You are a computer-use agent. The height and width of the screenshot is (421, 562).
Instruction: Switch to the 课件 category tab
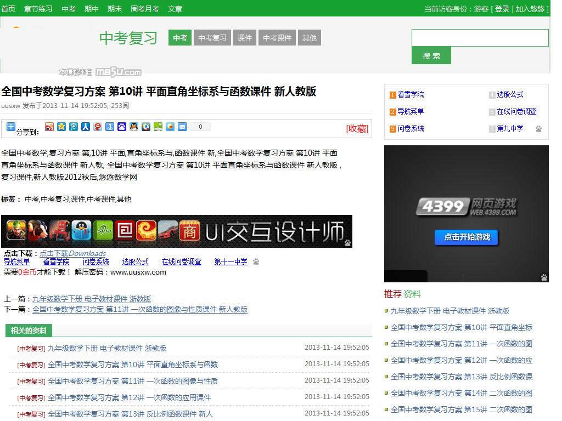click(x=244, y=38)
